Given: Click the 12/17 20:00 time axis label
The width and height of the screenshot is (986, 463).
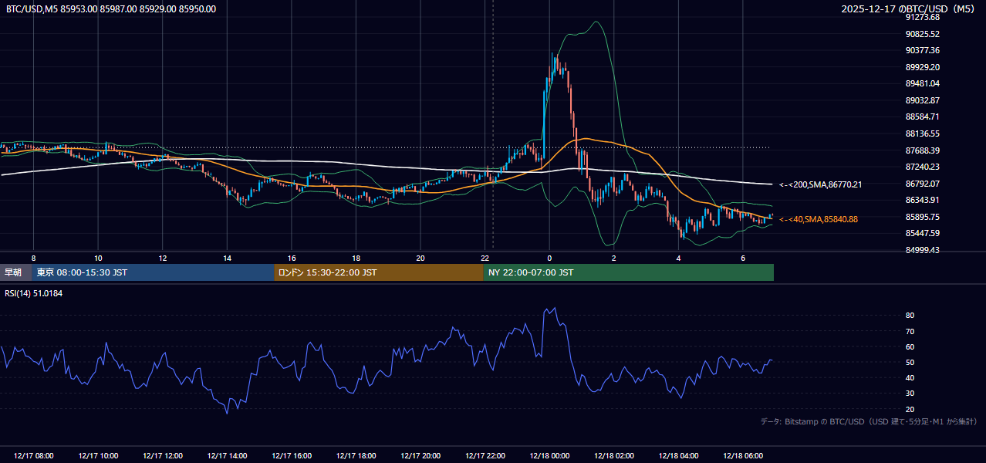Looking at the screenshot, I should 420,456.
